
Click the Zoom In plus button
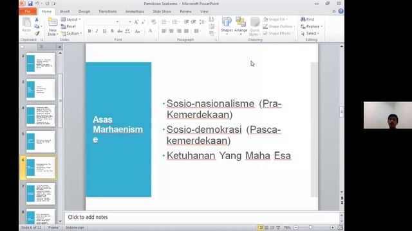coord(332,228)
